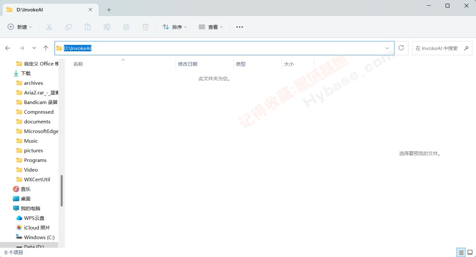This screenshot has width=476, height=257.
Task: Click the Rename icon in toolbar
Action: pyautogui.click(x=107, y=27)
